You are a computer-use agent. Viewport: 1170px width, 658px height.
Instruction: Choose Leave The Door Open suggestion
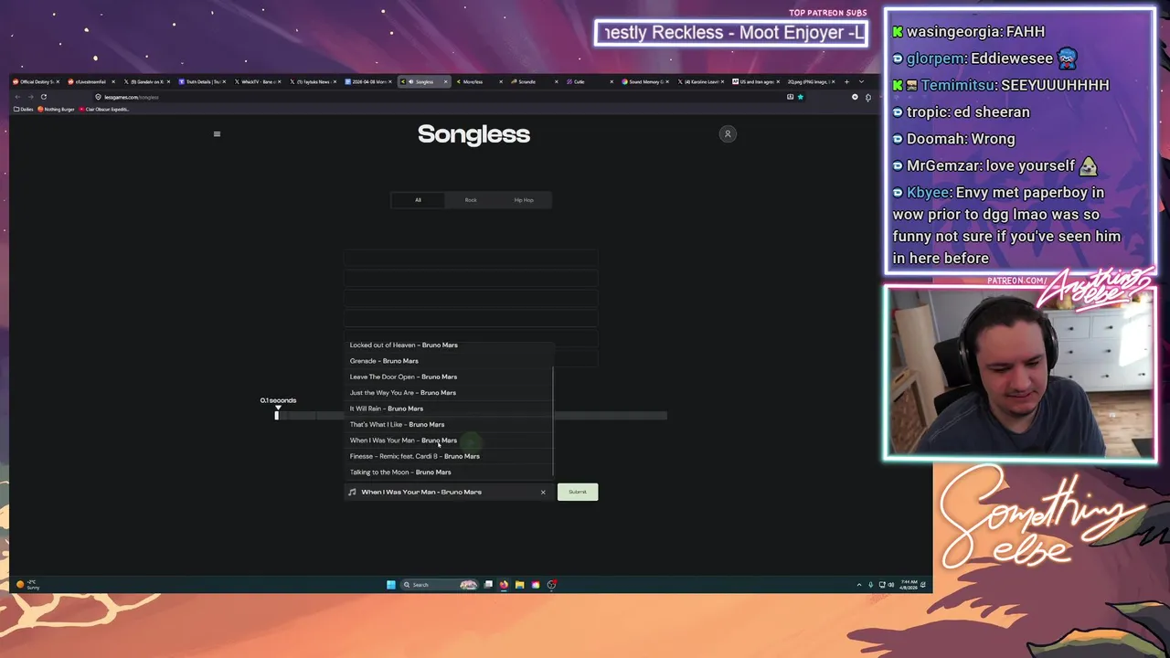tap(449, 377)
